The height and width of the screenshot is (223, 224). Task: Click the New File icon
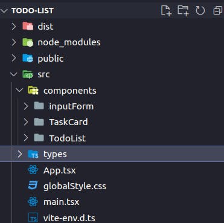click(x=166, y=10)
